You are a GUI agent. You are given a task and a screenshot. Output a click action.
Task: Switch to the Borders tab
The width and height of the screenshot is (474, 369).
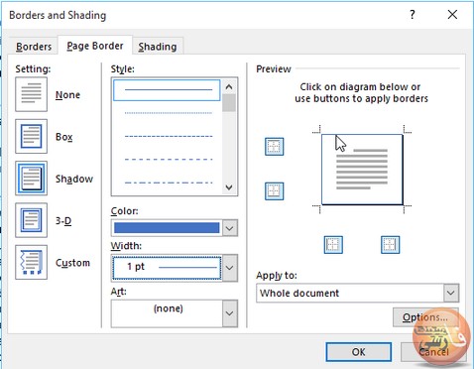pos(34,47)
